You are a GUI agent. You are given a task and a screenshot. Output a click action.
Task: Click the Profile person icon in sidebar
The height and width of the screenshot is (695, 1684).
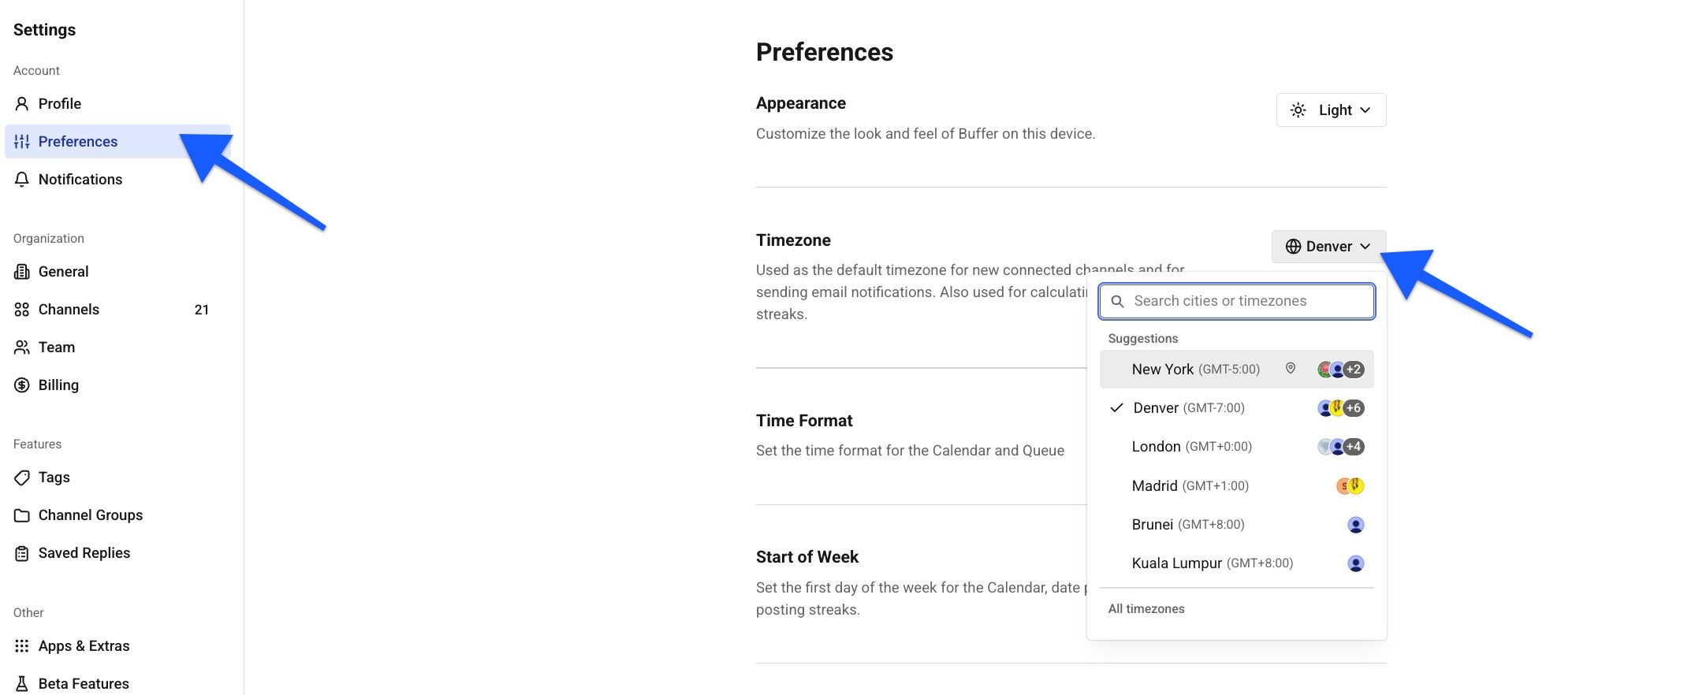pos(20,103)
